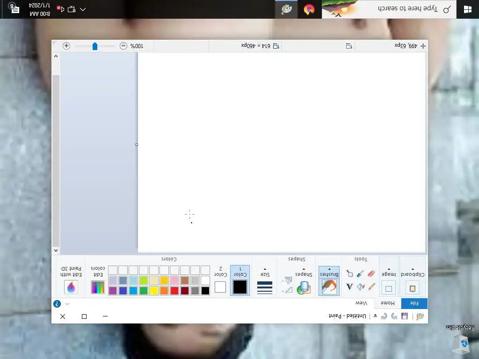Pick the red color swatch
This screenshot has height=359, width=479.
[174, 290]
